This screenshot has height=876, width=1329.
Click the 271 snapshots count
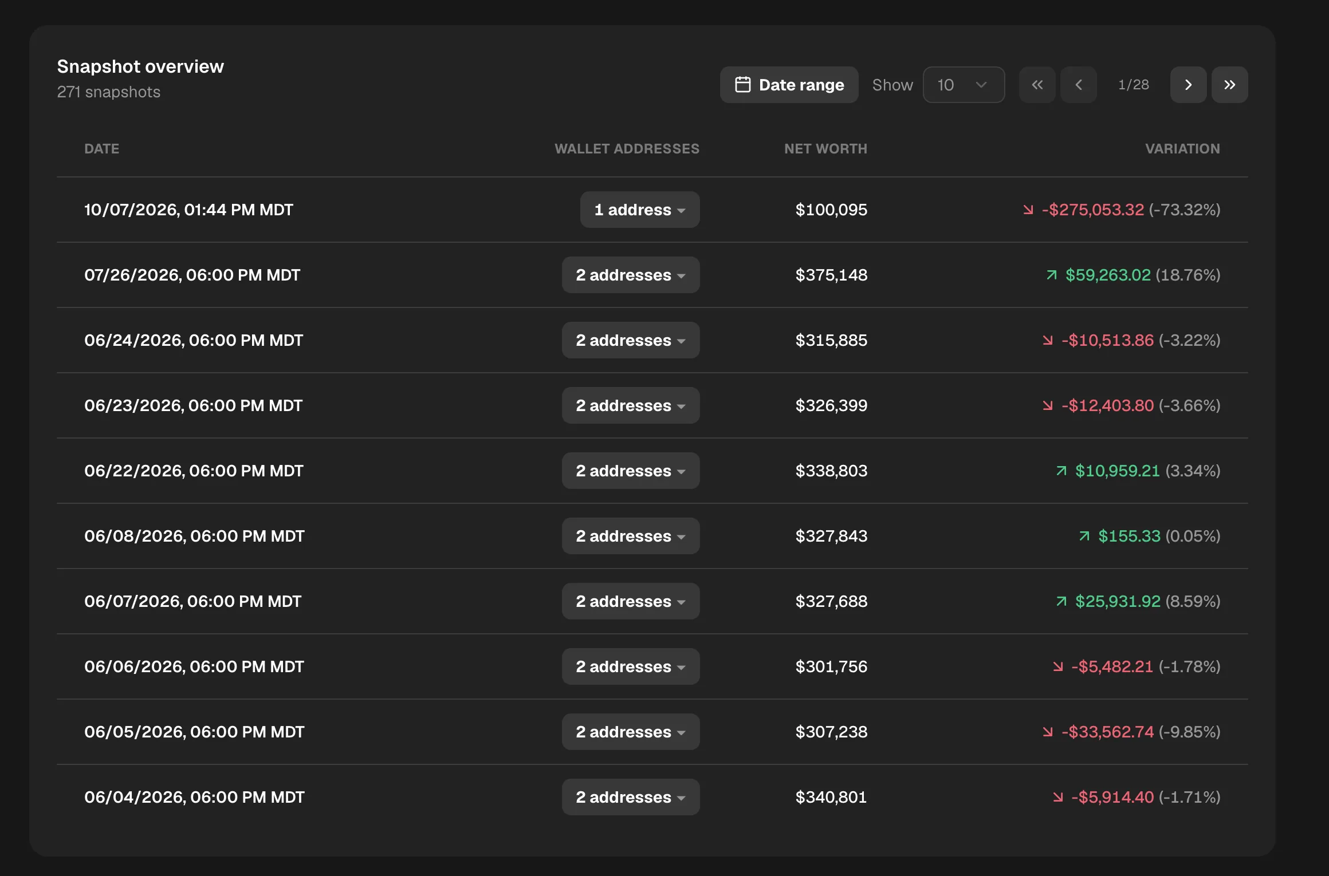(x=109, y=92)
